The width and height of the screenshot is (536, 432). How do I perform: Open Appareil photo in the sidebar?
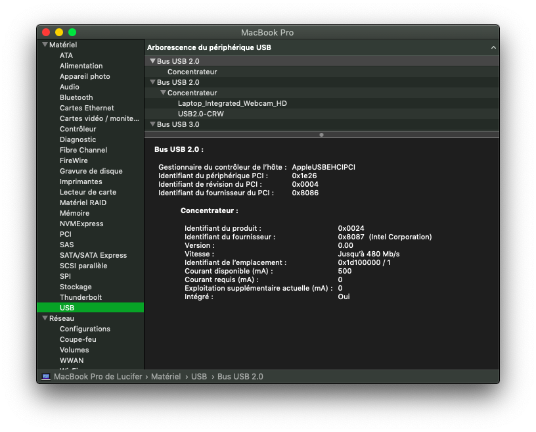coord(85,76)
